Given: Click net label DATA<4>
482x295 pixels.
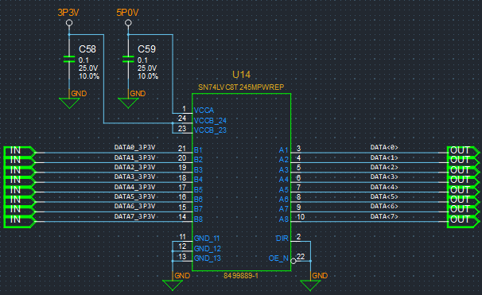Looking at the screenshot, I should pos(384,187).
